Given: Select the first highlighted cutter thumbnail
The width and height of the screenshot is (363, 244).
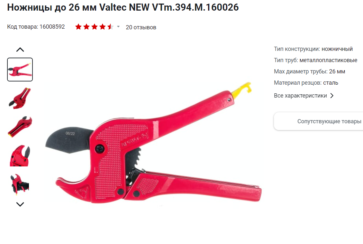Looking at the screenshot, I should pos(20,70).
